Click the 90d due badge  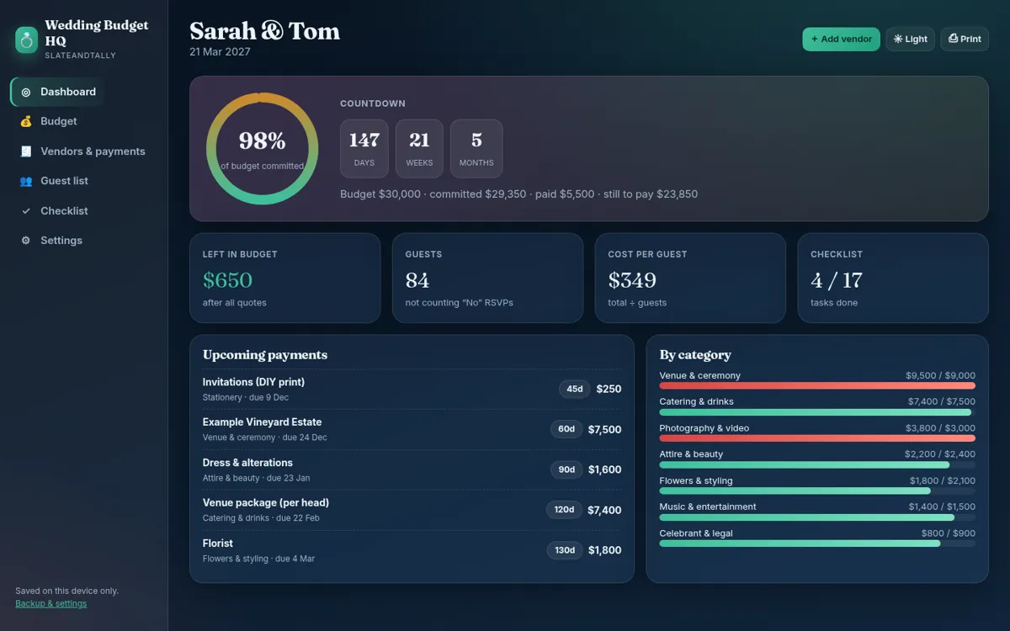(566, 469)
